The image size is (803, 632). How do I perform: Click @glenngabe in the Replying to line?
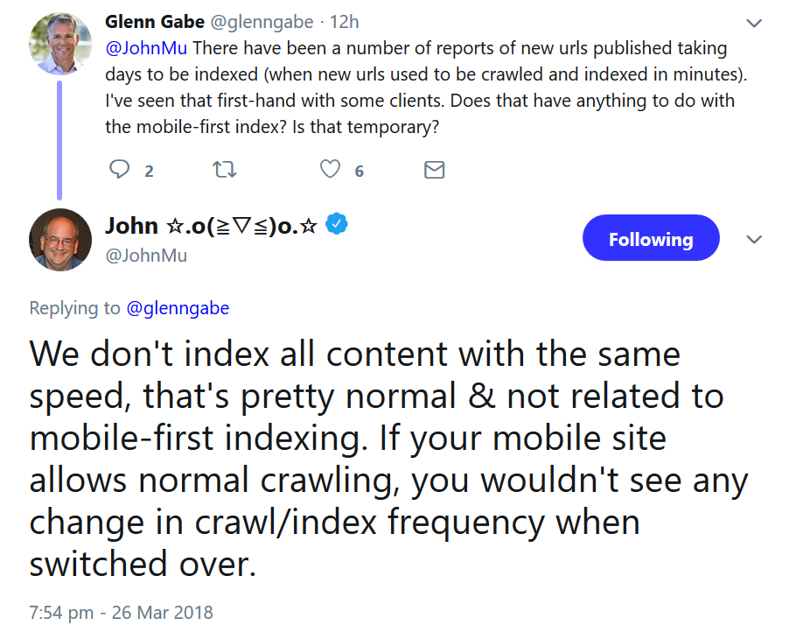(178, 307)
